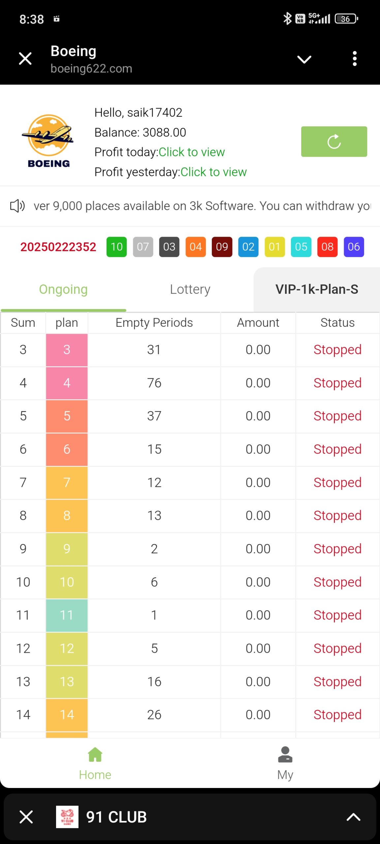The image size is (380, 844).
Task: Switch to the Ongoing tab
Action: coord(63,289)
